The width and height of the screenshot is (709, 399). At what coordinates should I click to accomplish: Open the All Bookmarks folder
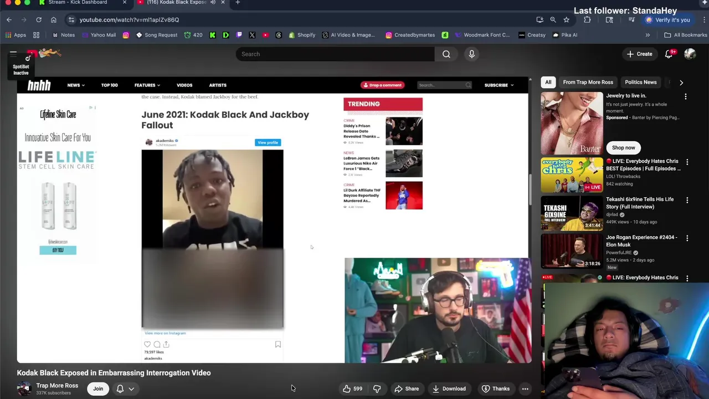686,35
